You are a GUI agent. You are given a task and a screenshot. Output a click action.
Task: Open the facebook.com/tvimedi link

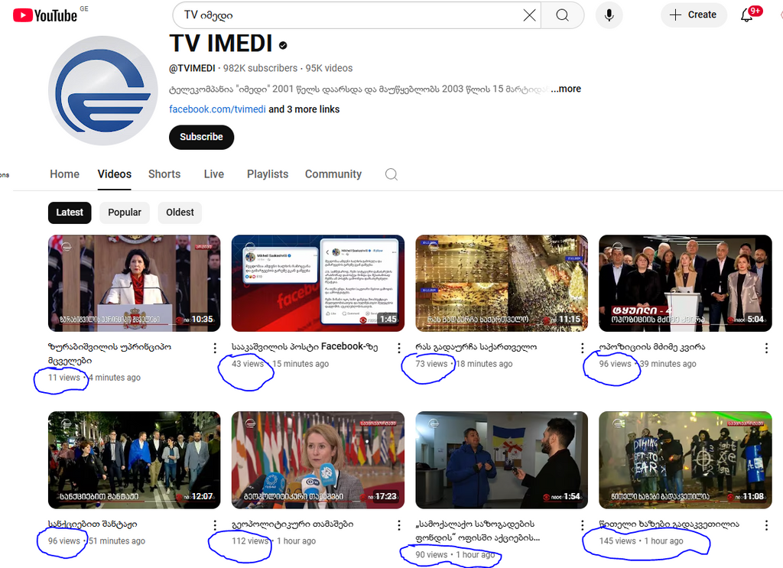[x=217, y=109]
